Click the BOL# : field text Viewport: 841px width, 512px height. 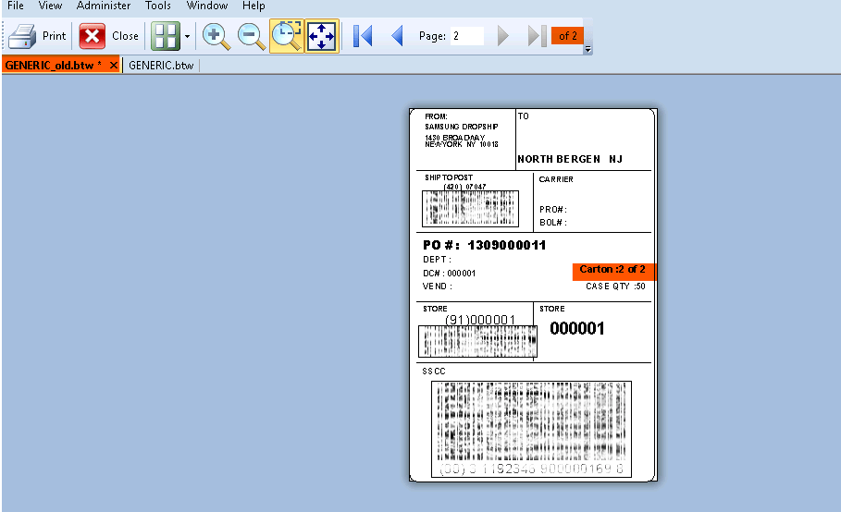pos(553,222)
